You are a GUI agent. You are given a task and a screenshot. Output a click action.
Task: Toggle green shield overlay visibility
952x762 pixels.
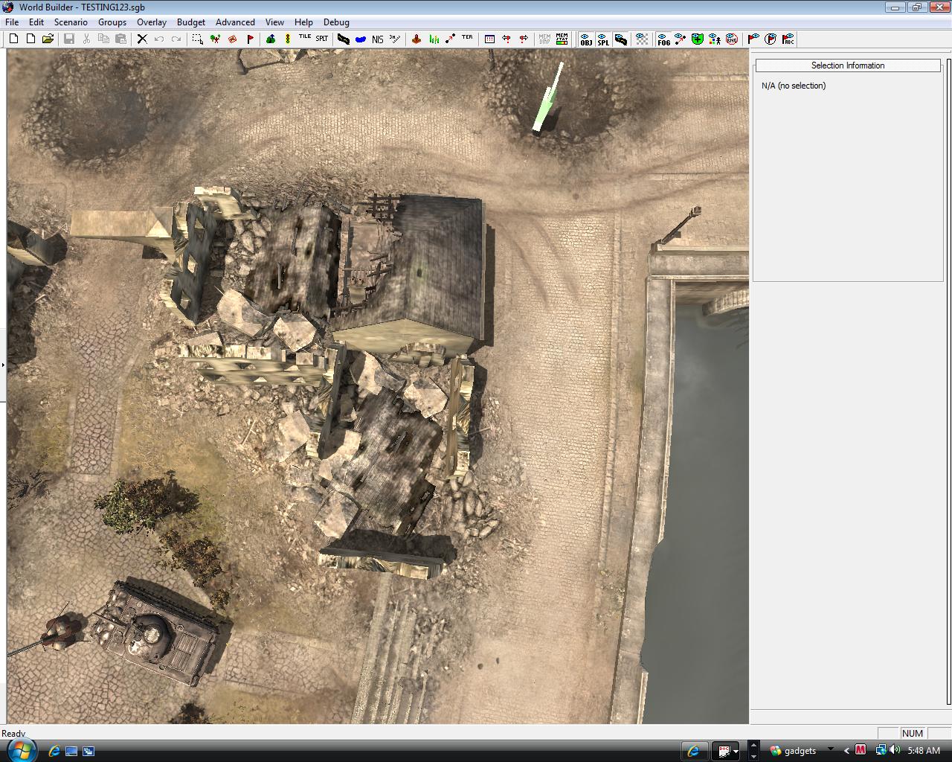click(x=698, y=39)
